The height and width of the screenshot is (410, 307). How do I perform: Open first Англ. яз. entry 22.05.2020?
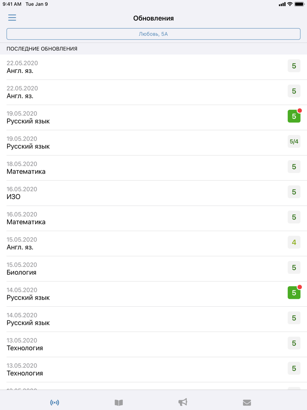pyautogui.click(x=132, y=67)
